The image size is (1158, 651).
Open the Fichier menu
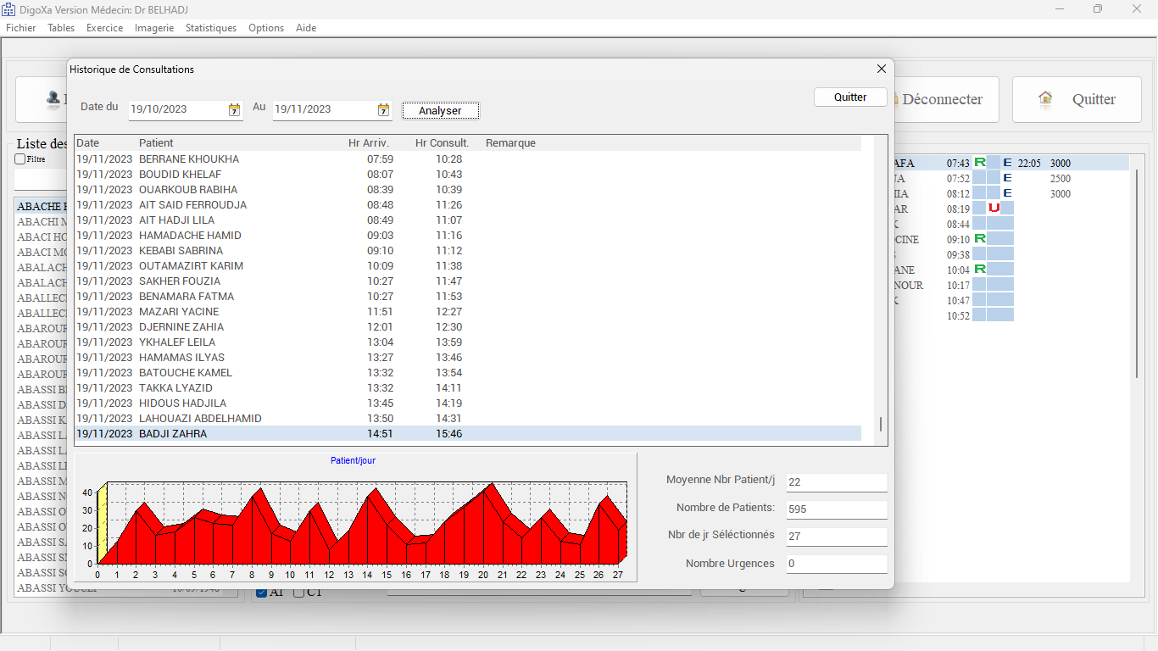21,28
